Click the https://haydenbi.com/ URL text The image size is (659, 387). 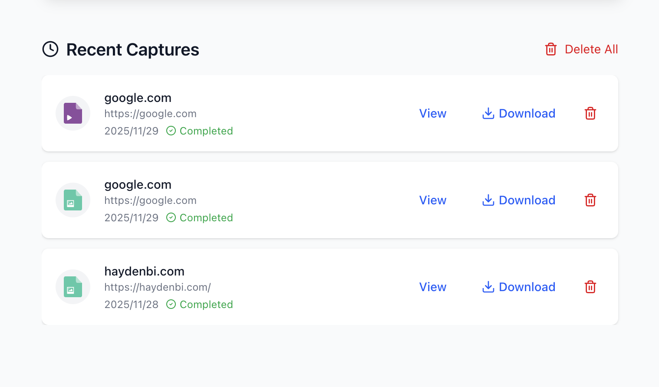click(158, 287)
